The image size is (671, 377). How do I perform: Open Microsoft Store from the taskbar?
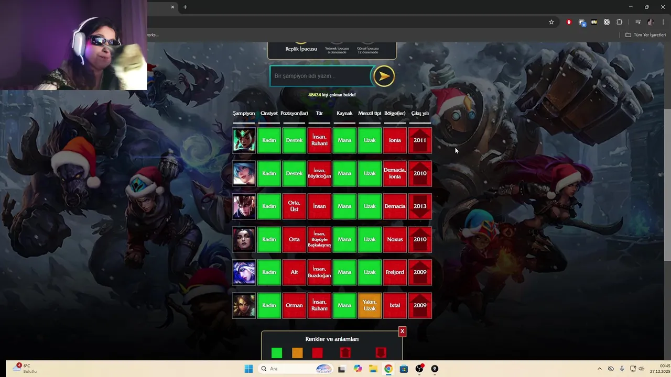click(404, 369)
